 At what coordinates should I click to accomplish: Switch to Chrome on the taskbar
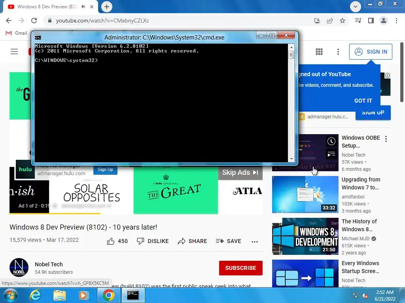(108, 295)
